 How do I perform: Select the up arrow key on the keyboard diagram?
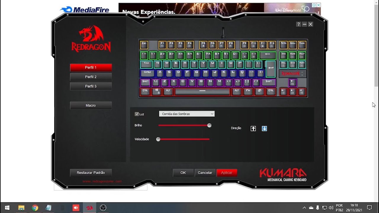(x=293, y=82)
